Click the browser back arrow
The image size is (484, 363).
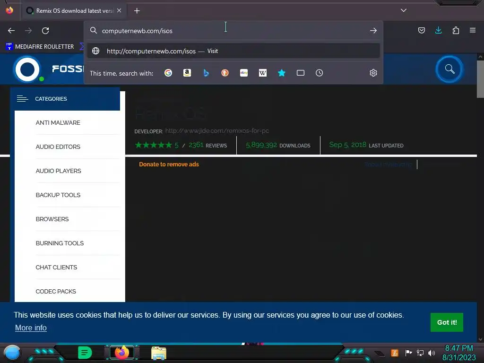point(11,31)
